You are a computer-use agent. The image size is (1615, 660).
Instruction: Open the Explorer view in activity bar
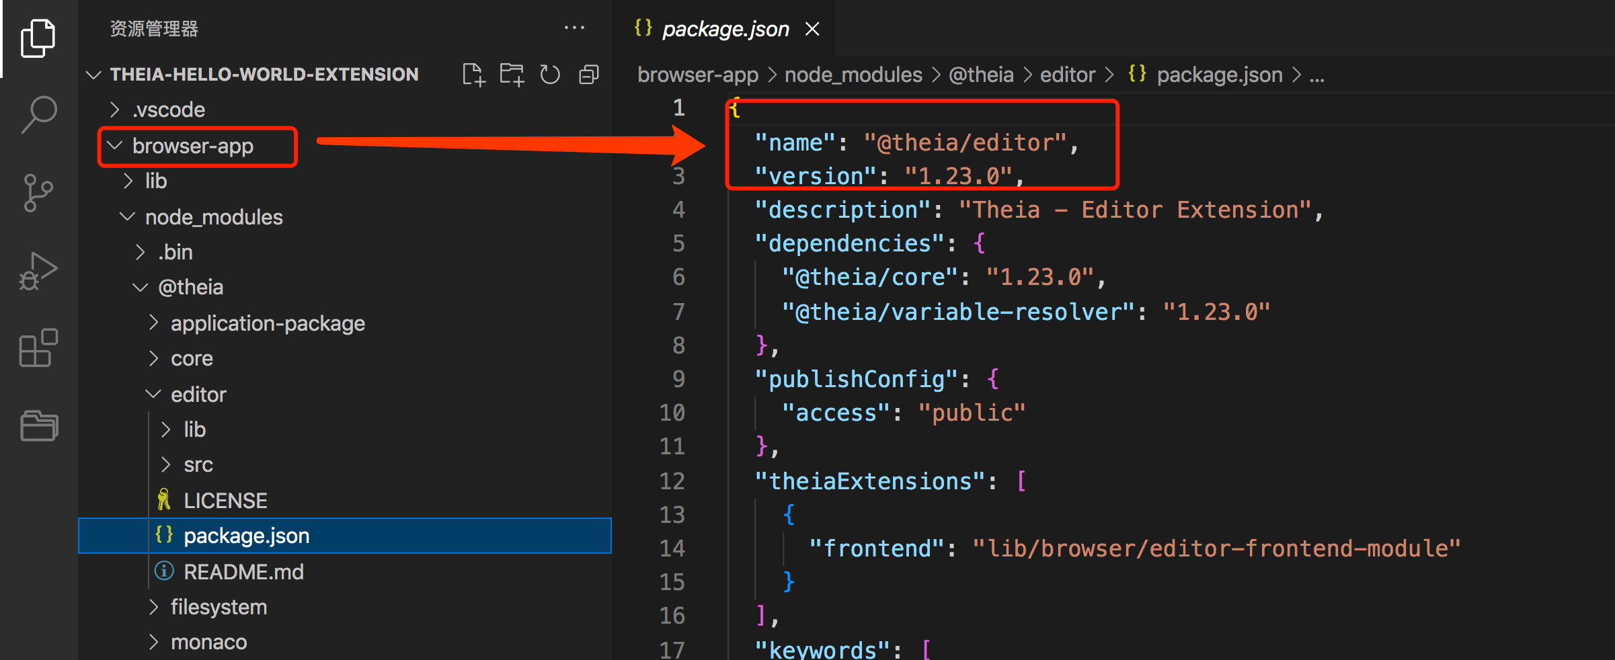(38, 38)
